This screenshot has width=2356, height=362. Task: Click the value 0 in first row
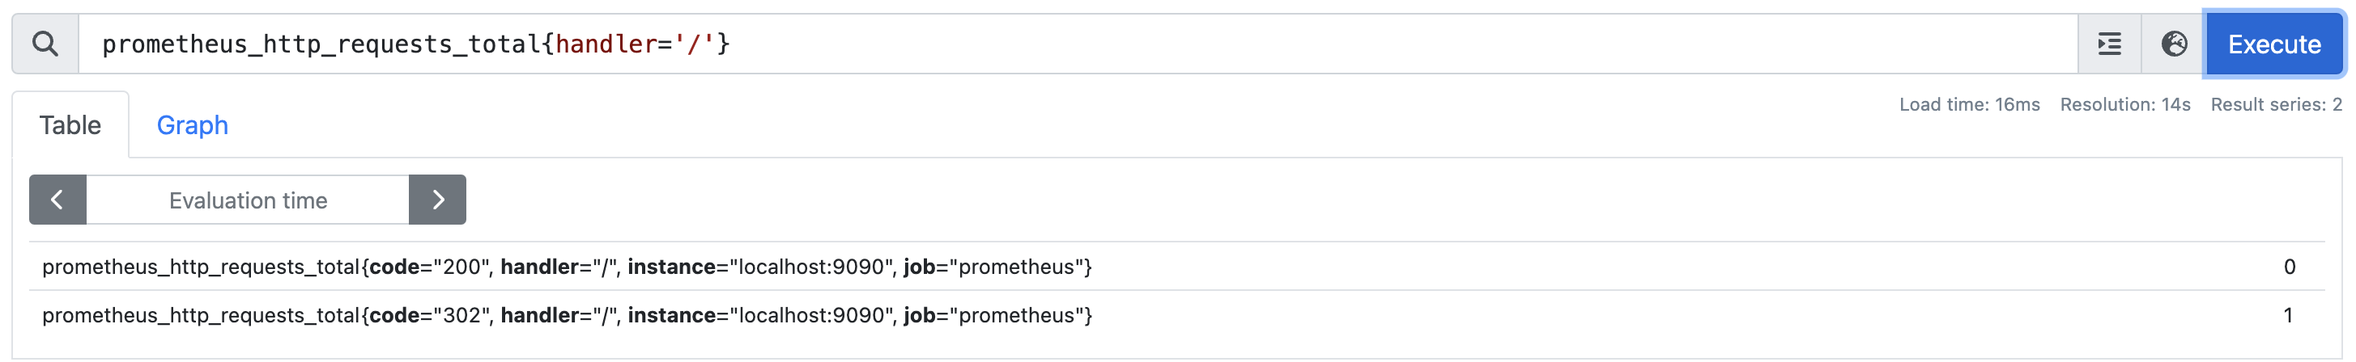tap(2290, 267)
